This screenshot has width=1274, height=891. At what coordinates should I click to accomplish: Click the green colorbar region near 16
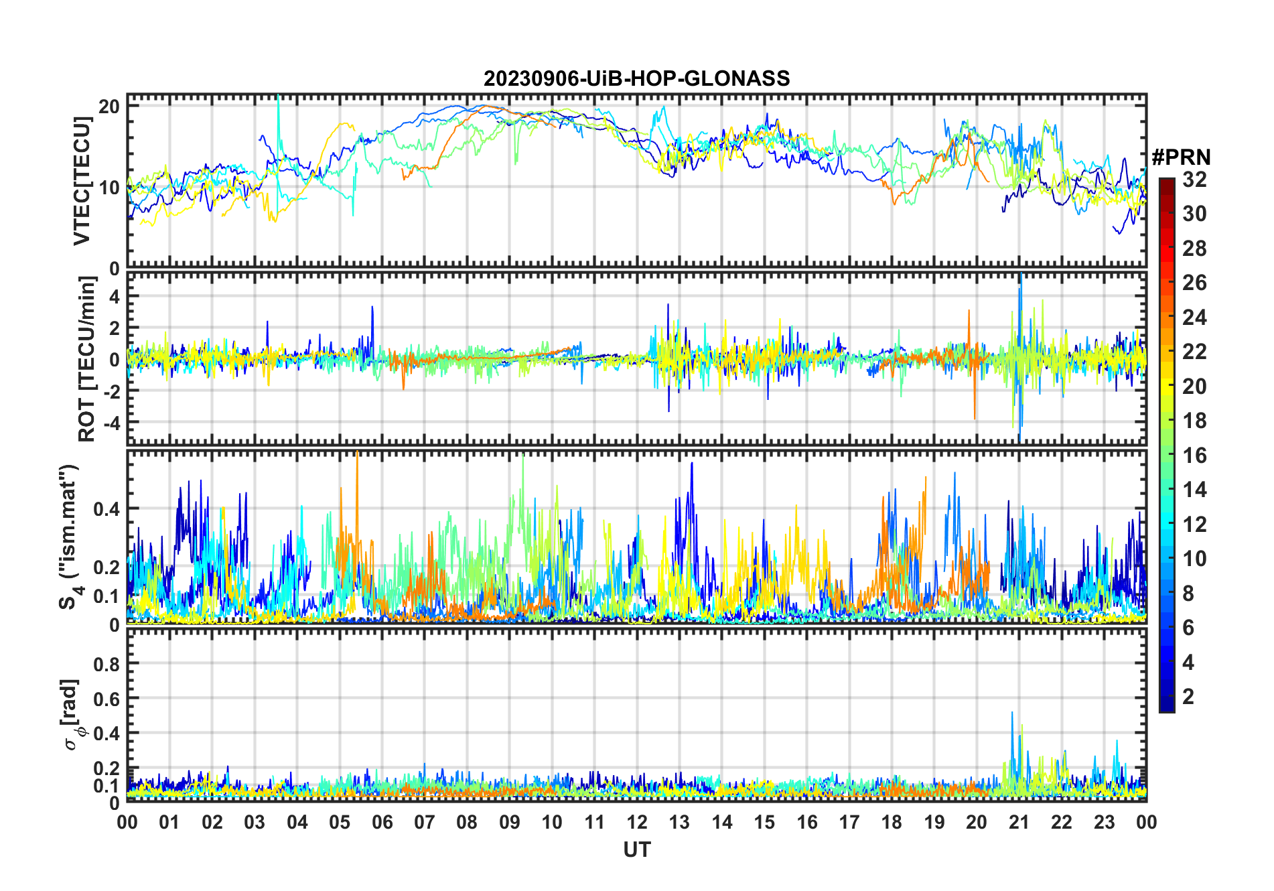coord(1167,456)
